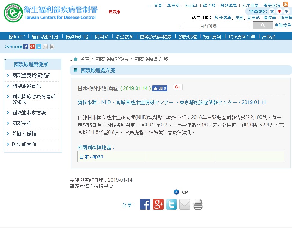Image resolution: width=292 pixels, height=228 pixels.
Task: Expand 國際檢疫 in sidebar
Action: tap(22, 123)
